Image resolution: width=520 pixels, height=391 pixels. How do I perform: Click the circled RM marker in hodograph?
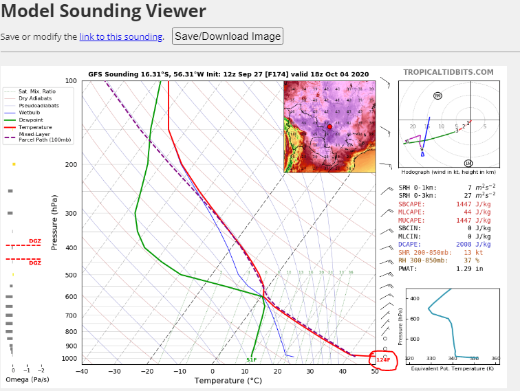click(x=438, y=96)
